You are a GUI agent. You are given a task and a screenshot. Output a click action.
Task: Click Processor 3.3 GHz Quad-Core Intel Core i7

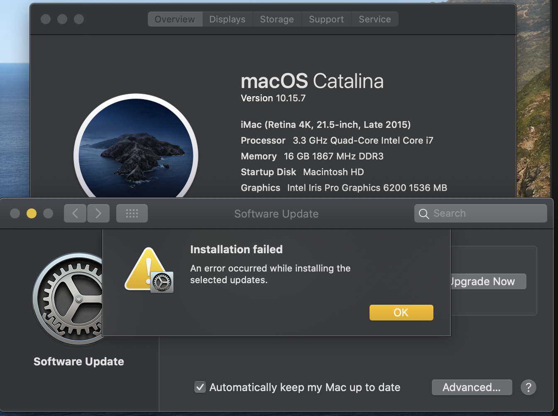point(337,140)
